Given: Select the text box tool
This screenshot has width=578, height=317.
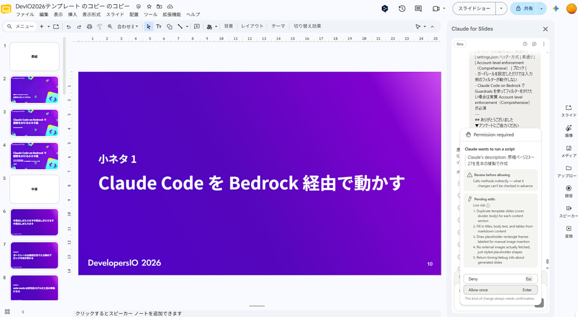Looking at the screenshot, I should tap(158, 26).
